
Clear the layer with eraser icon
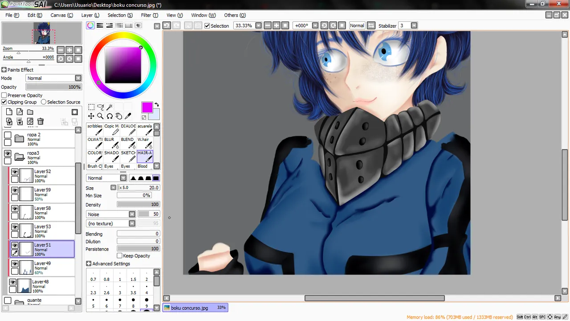pyautogui.click(x=30, y=121)
